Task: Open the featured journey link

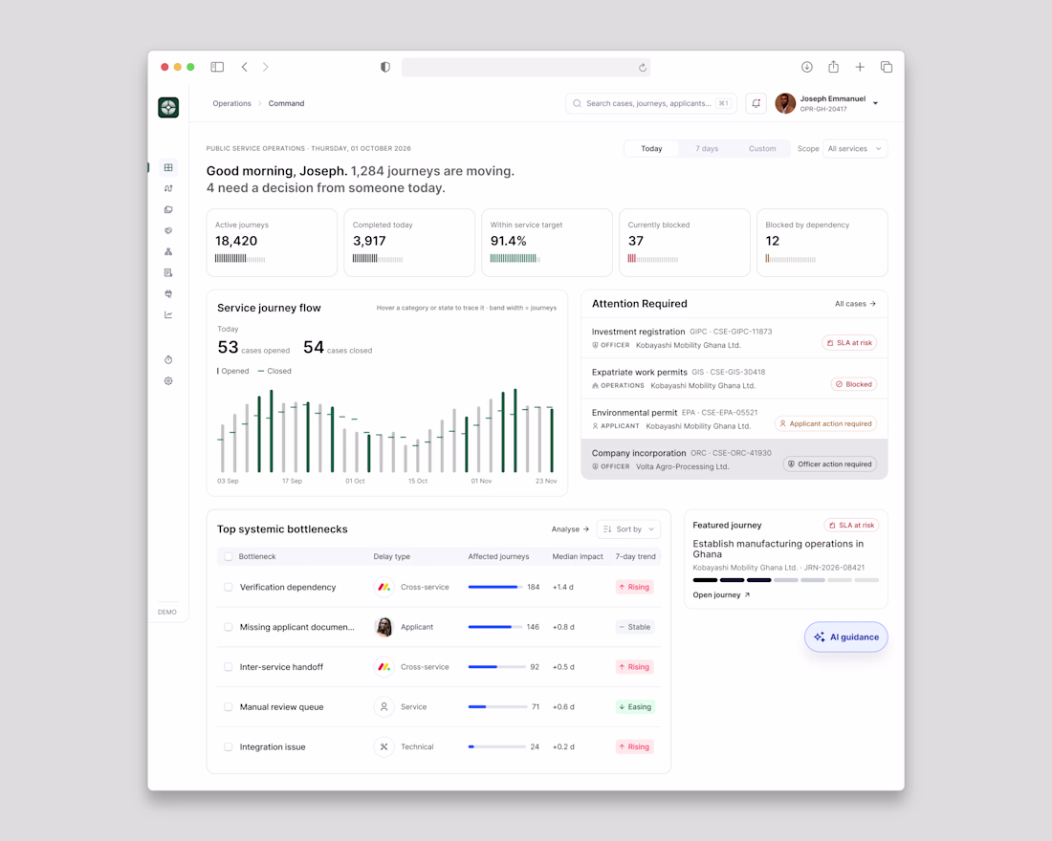Action: tap(721, 594)
